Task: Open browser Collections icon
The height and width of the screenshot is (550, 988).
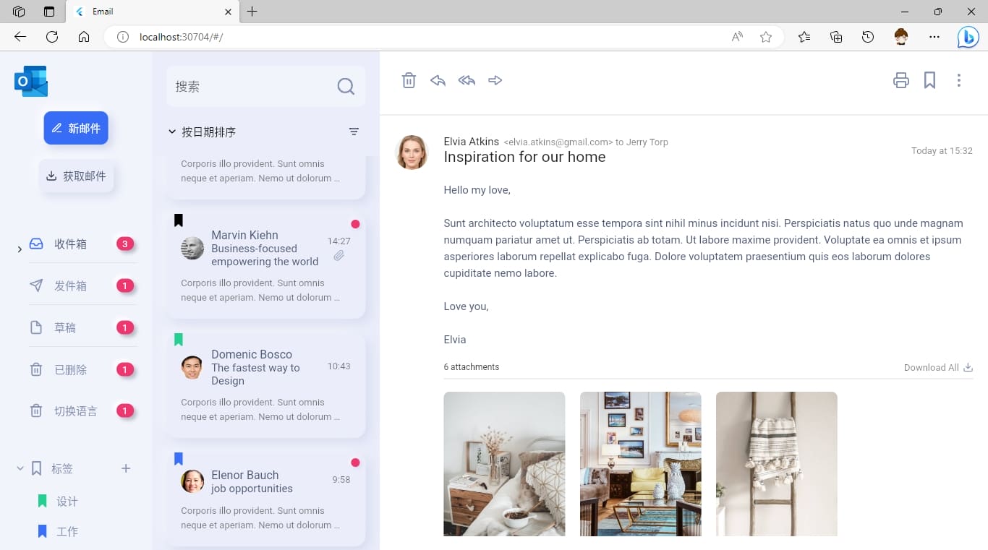Action: (836, 37)
